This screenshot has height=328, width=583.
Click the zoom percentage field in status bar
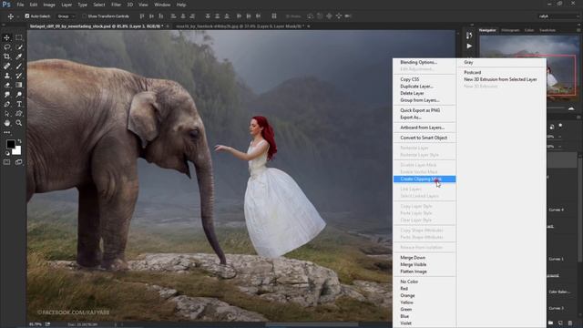(36, 324)
